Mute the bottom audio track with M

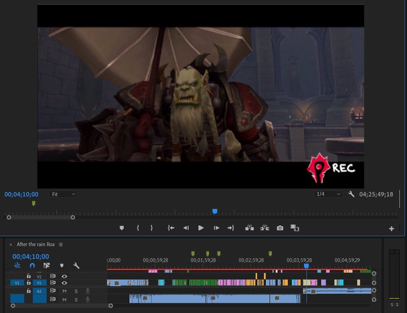tap(64, 299)
